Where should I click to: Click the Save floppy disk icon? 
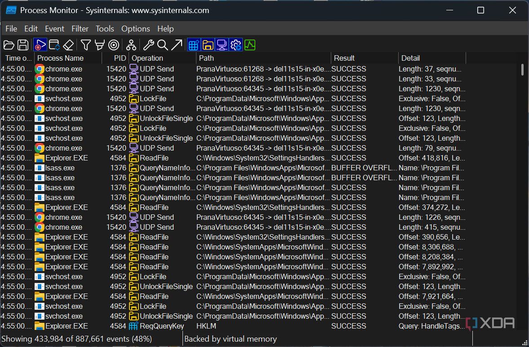(x=23, y=45)
